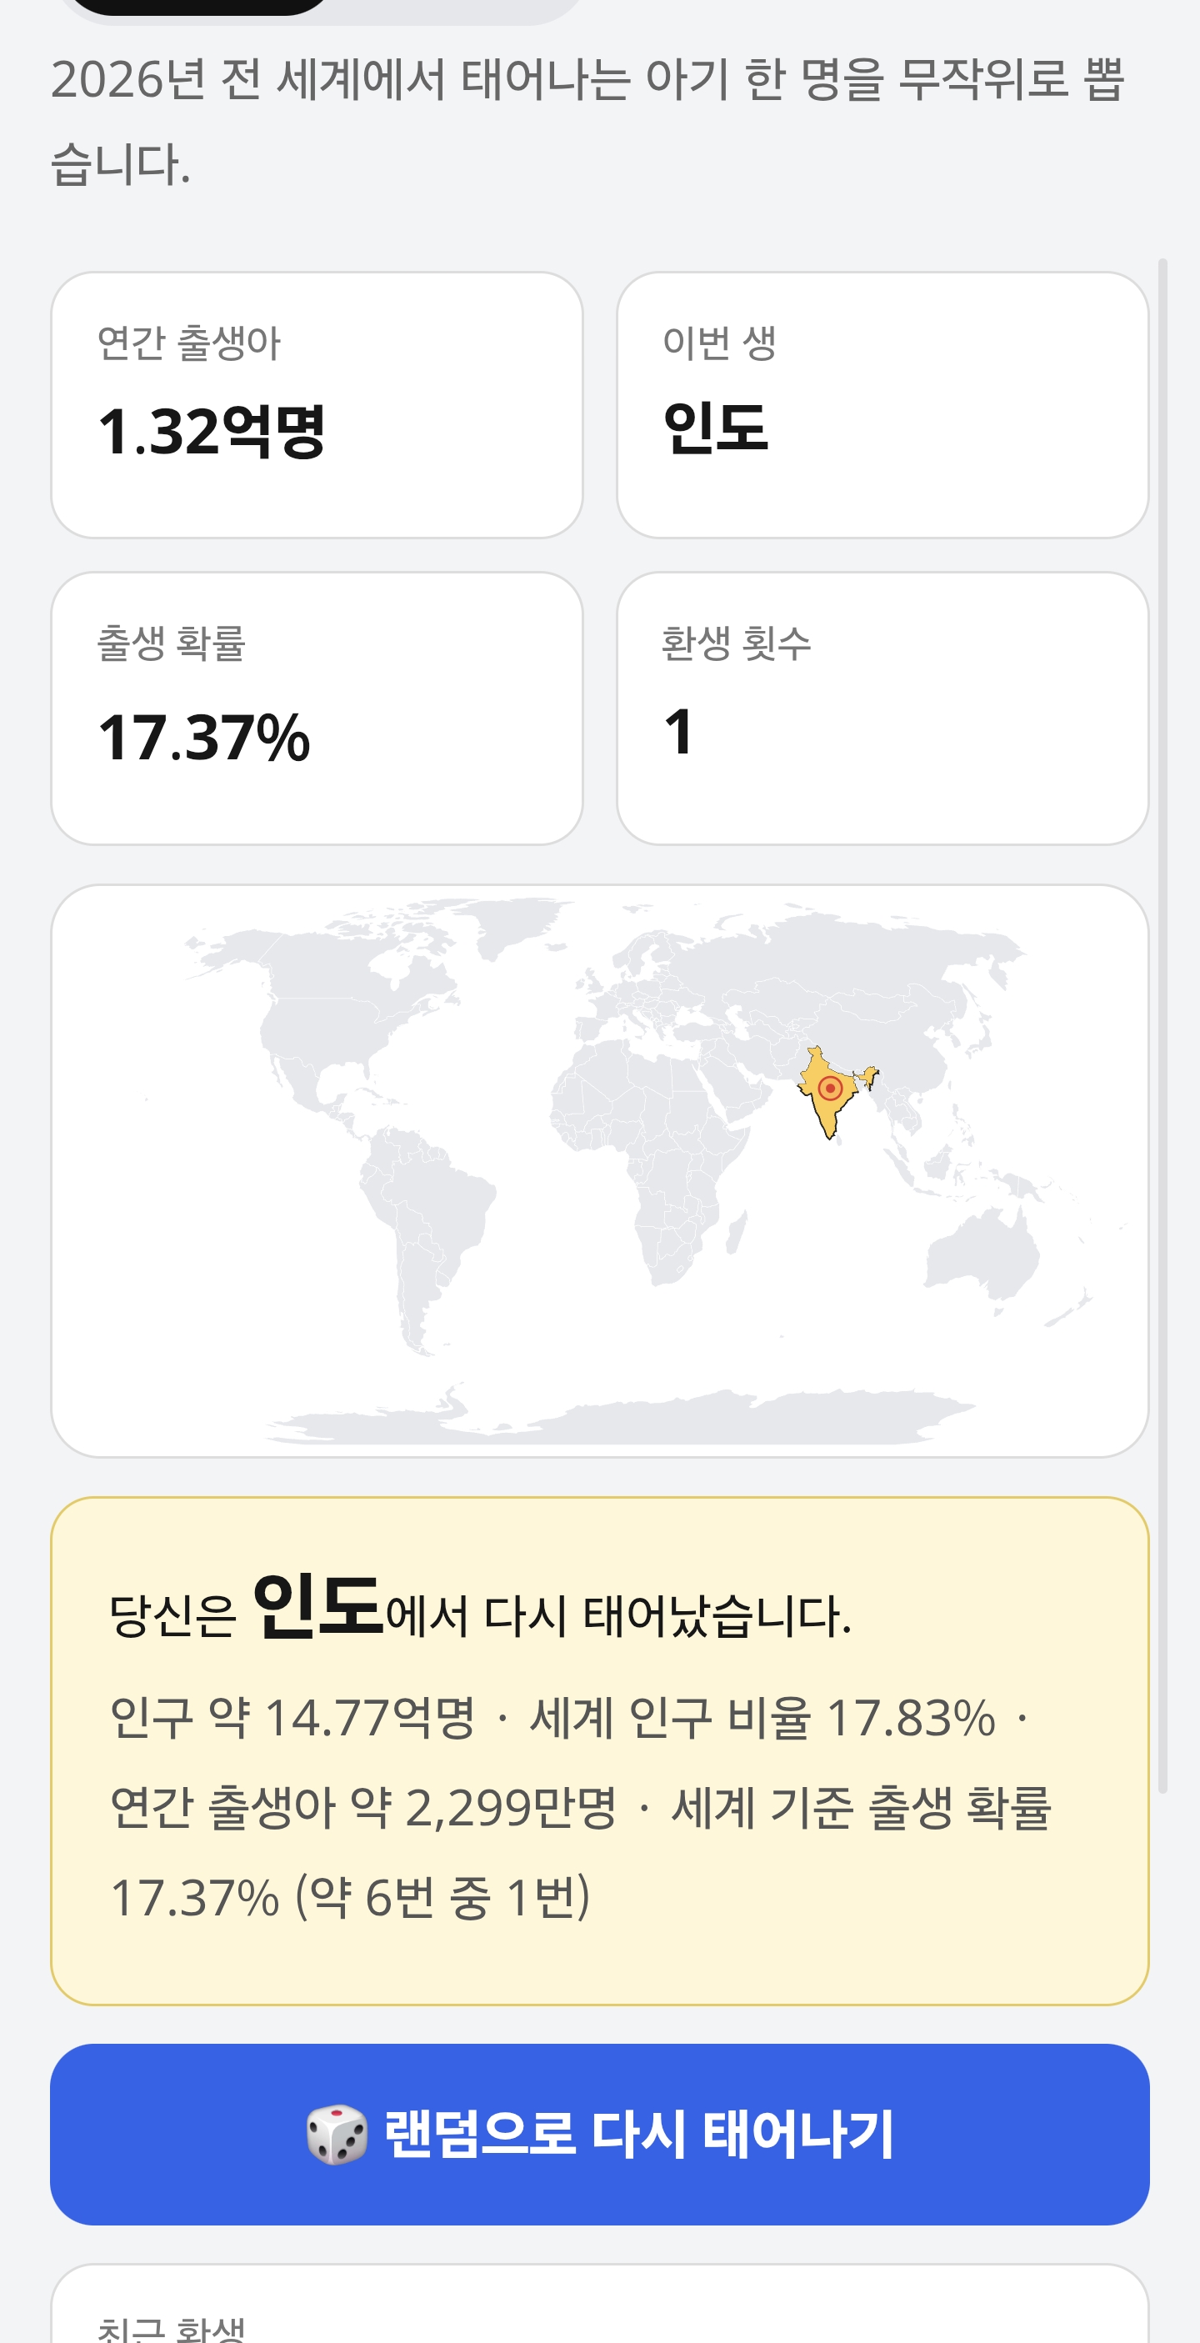The width and height of the screenshot is (1200, 2343).
Task: Click the vertical scrollbar on the right edge
Action: tap(1162, 1026)
